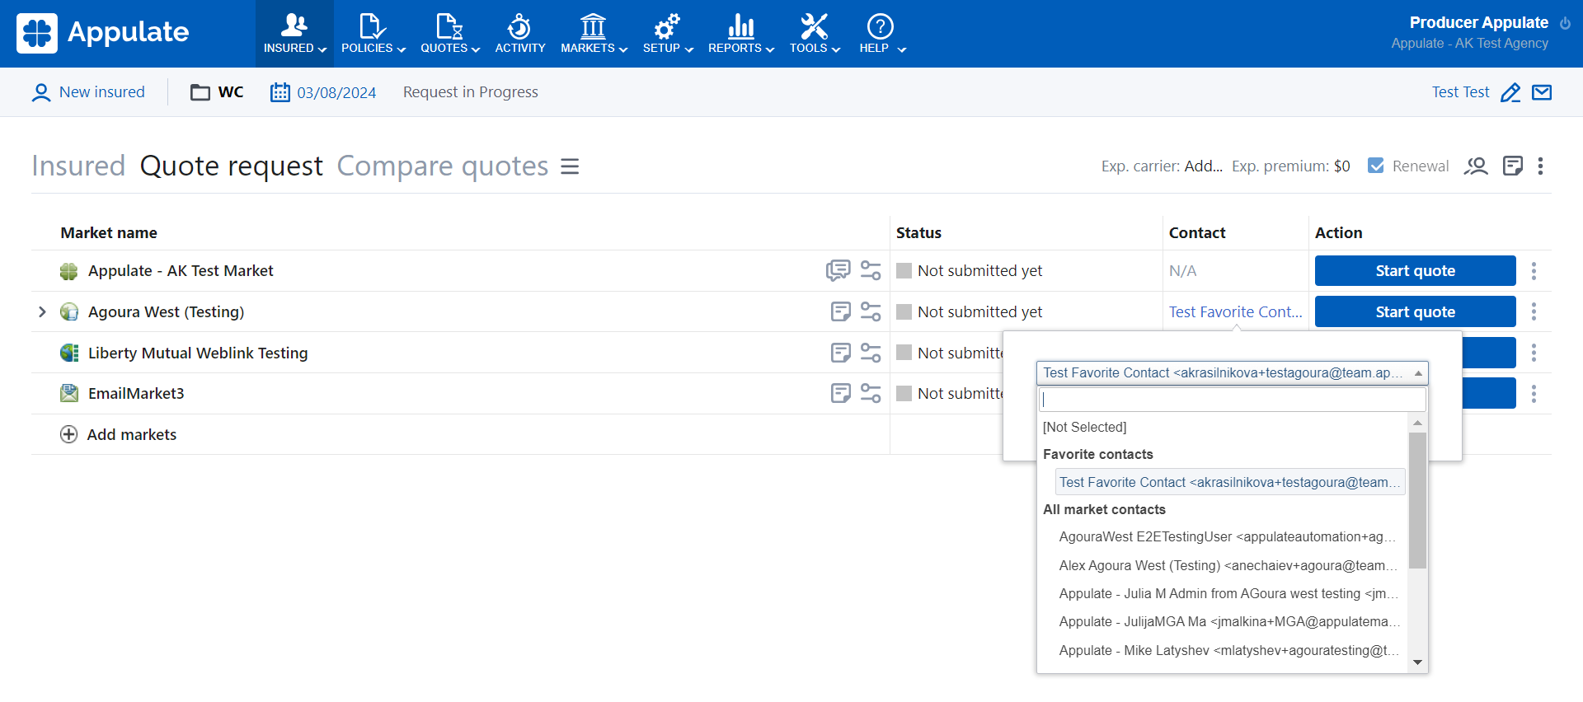
Task: Click the power logout icon
Action: [1565, 23]
